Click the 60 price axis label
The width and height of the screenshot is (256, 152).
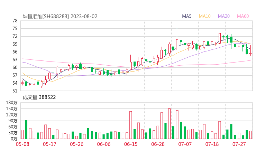point(15,67)
